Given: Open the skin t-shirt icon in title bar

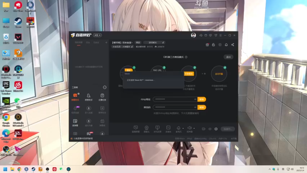Looking at the screenshot, I should [216, 35].
